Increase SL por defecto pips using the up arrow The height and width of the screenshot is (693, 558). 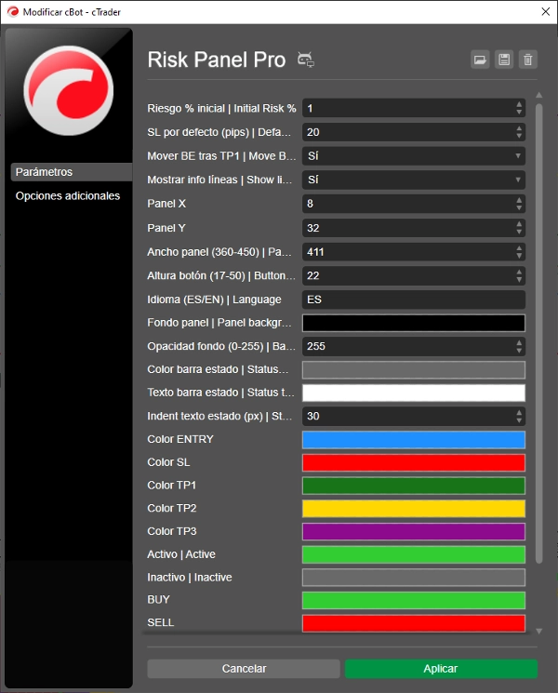(x=519, y=128)
